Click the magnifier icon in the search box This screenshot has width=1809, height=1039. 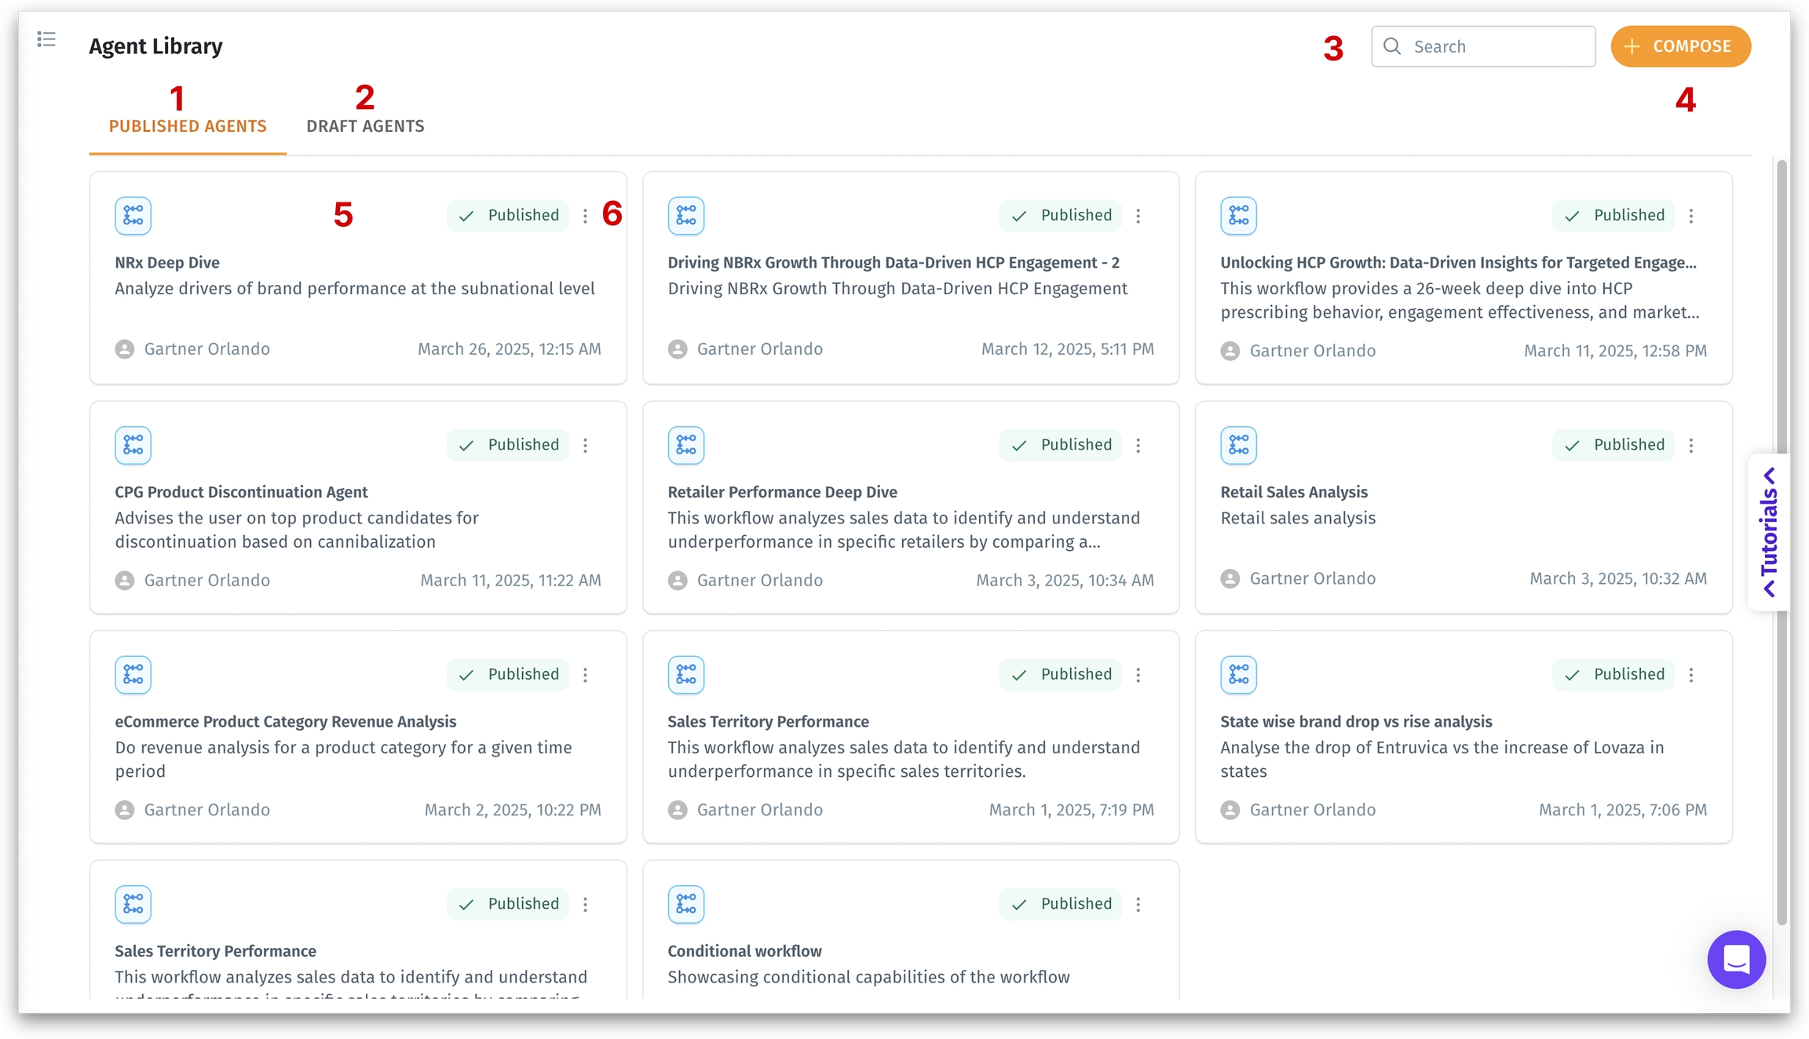coord(1392,46)
